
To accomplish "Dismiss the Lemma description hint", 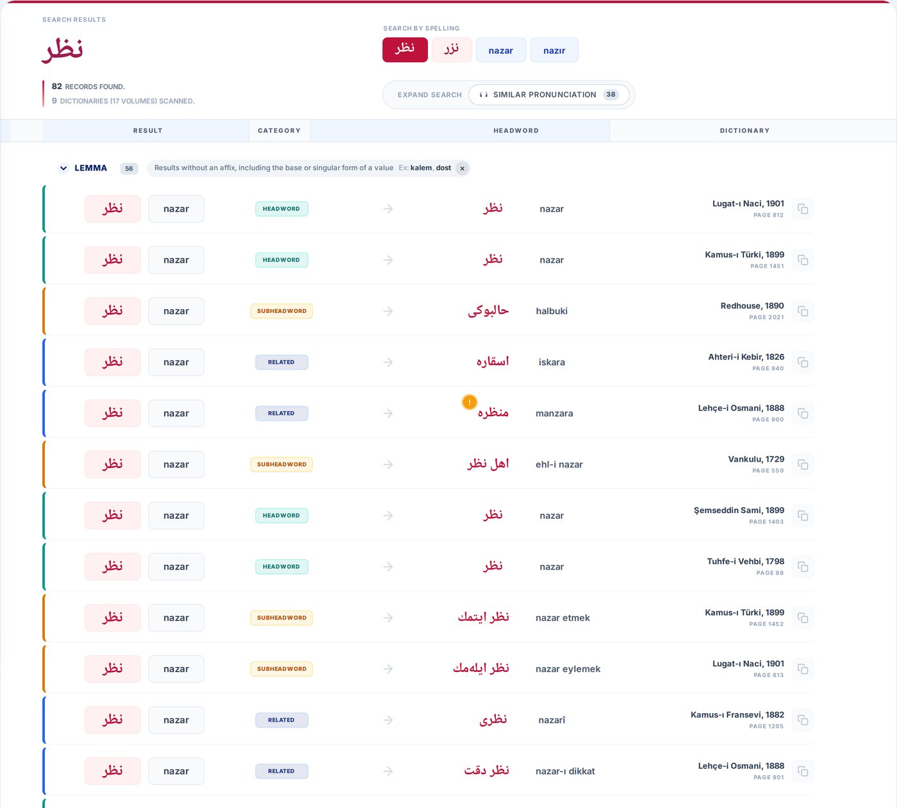I will [x=462, y=169].
